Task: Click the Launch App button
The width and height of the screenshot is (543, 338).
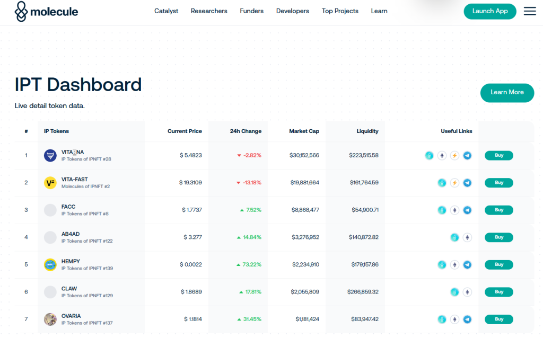Action: pyautogui.click(x=490, y=12)
